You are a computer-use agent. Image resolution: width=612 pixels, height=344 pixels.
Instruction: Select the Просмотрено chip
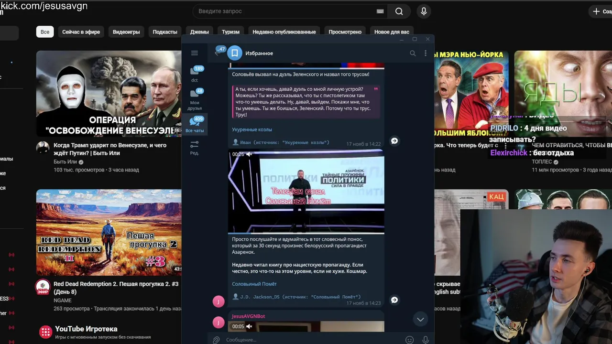345,32
